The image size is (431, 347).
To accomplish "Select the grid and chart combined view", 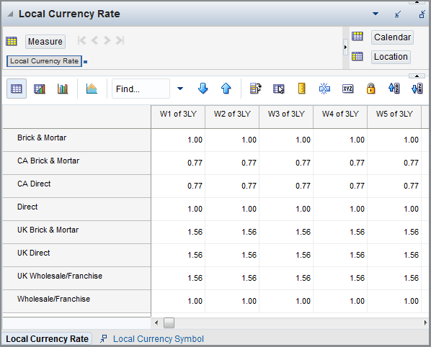I will 40,89.
